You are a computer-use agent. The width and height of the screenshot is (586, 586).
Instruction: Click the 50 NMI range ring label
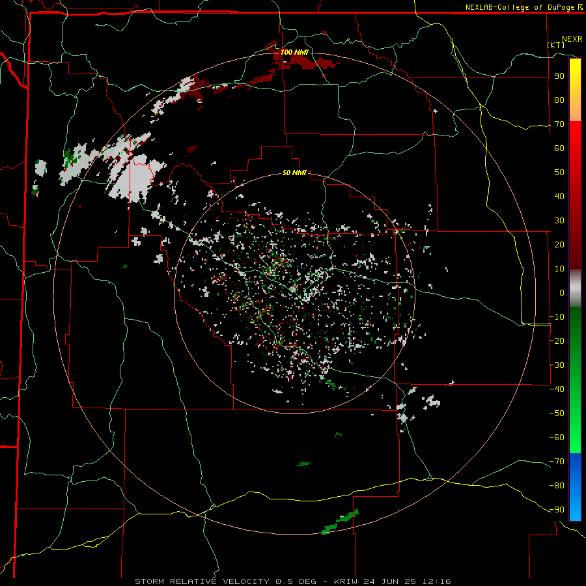click(294, 173)
